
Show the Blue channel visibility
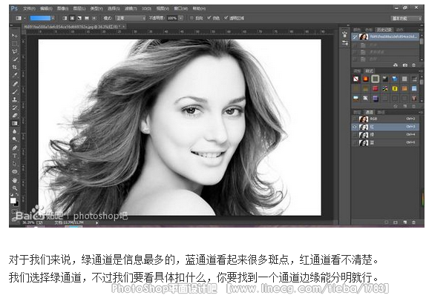(355, 142)
